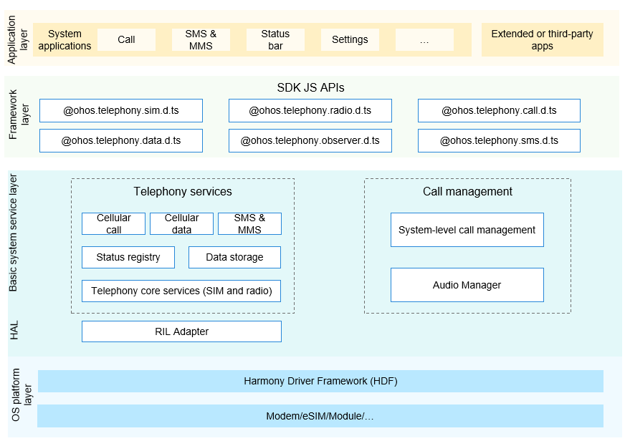625x441 pixels.
Task: Select Telephony core services (SIM and radio)
Action: click(x=181, y=291)
